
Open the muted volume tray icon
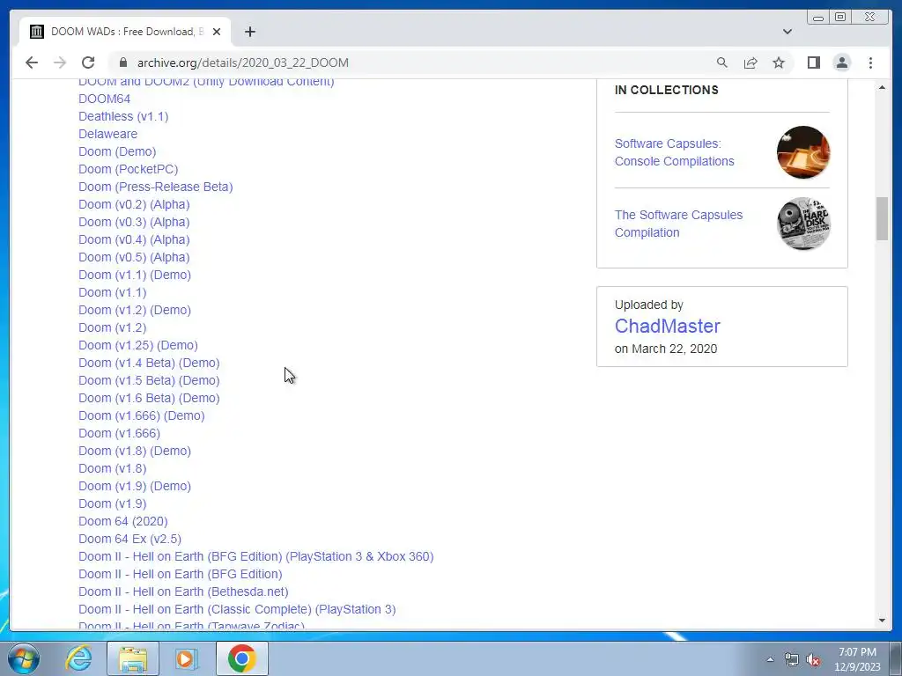click(x=813, y=659)
